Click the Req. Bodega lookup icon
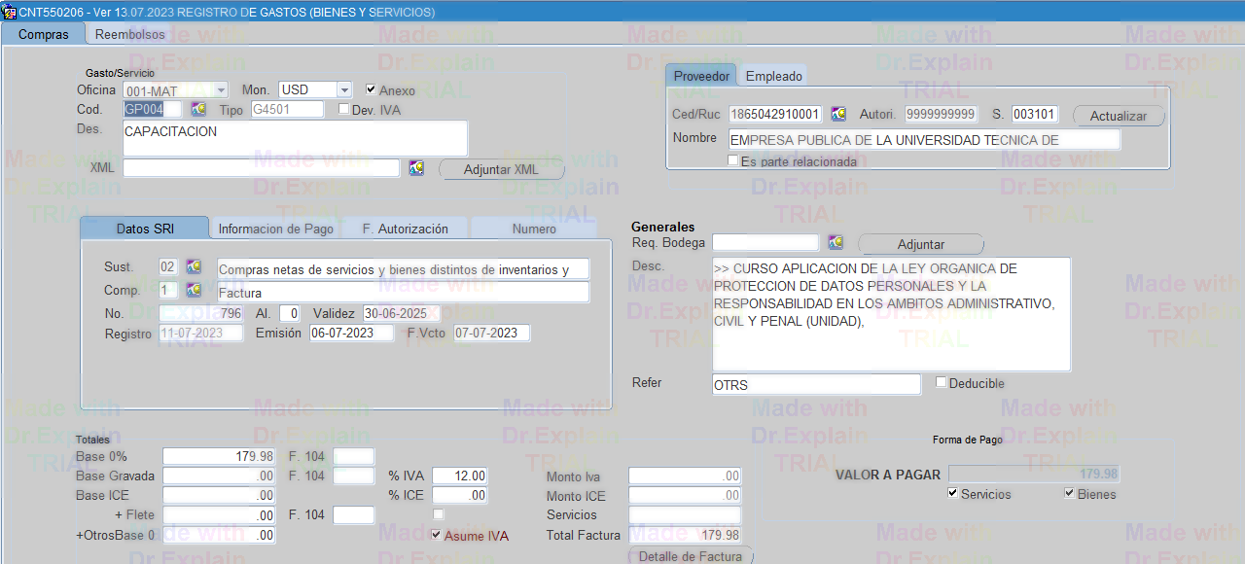Viewport: 1245px width, 564px height. [836, 243]
